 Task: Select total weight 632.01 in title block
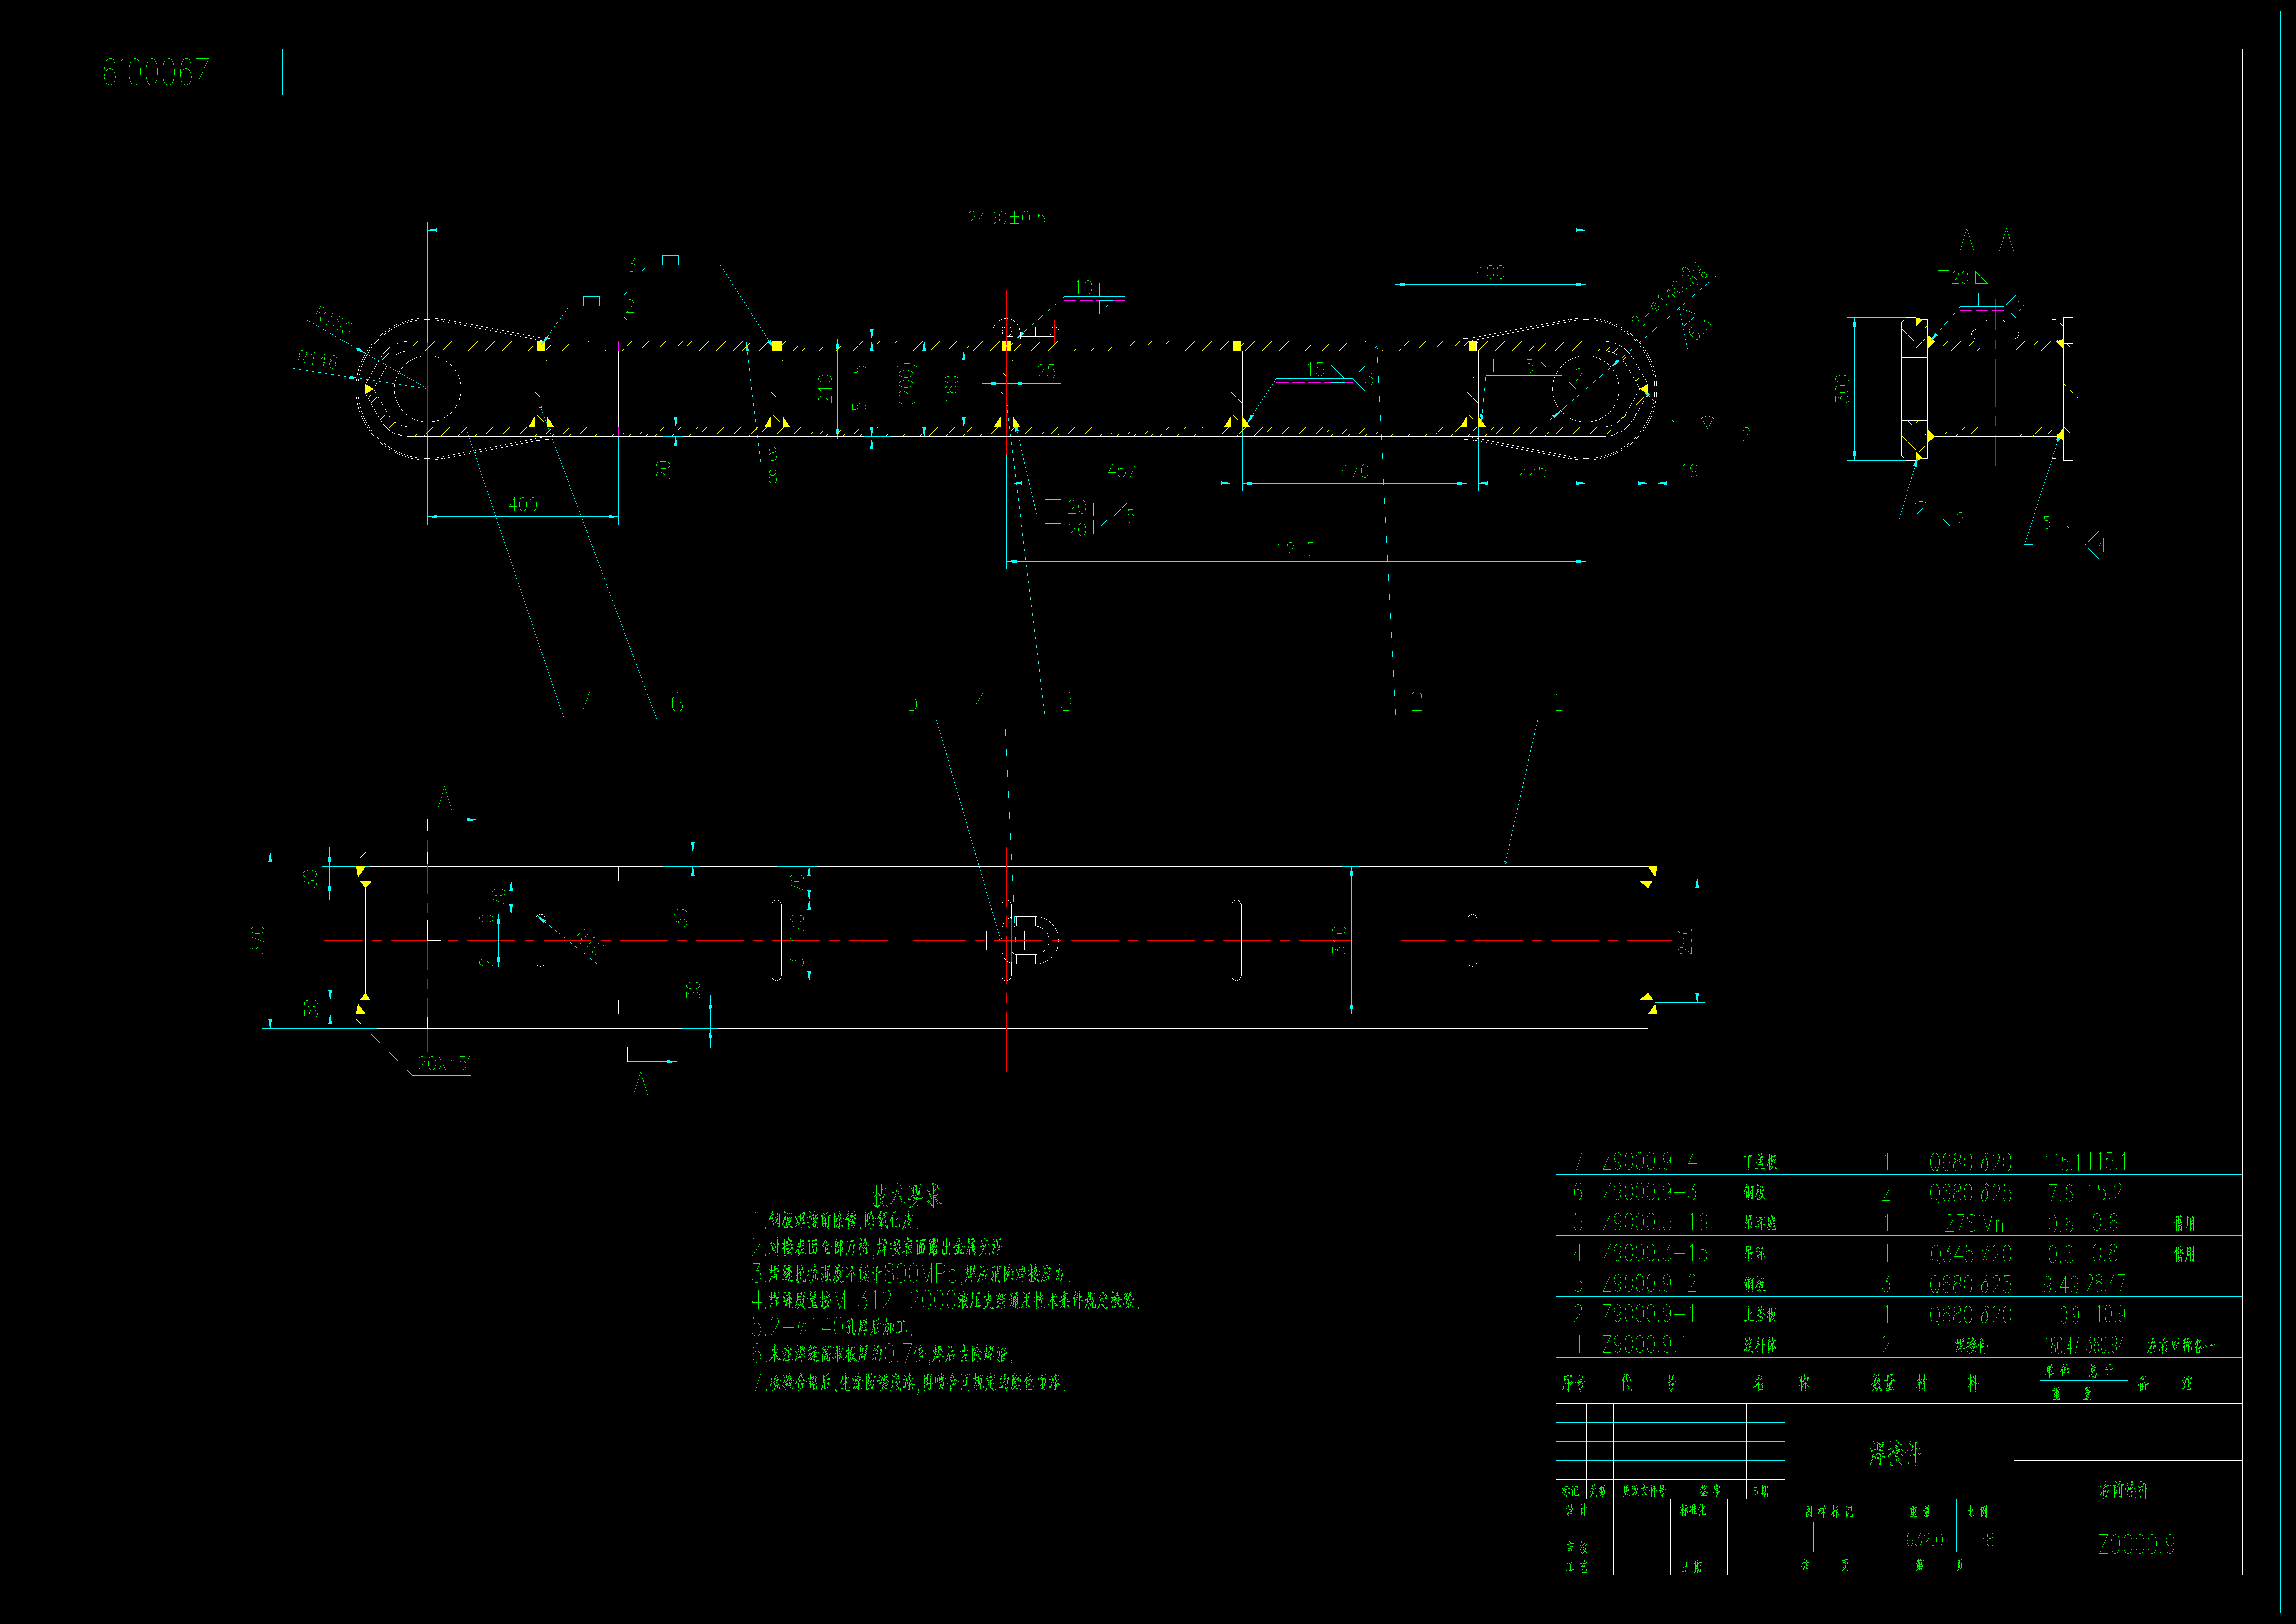(x=1928, y=1540)
